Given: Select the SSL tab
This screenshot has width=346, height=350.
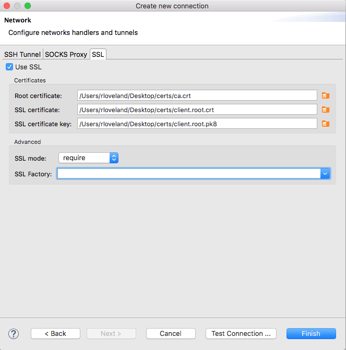Looking at the screenshot, I should [x=98, y=54].
